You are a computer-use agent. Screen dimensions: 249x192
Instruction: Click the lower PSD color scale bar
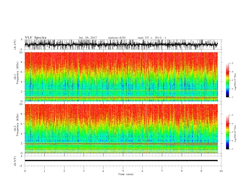pos(227,132)
